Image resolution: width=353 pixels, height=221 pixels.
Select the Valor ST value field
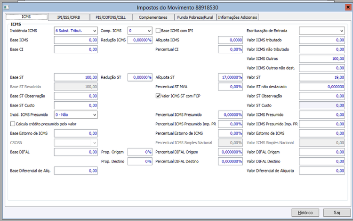(x=322, y=77)
